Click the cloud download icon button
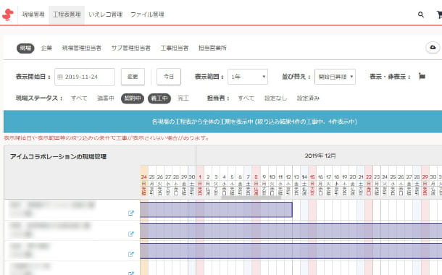Image resolution: width=442 pixels, height=275 pixels. 433,48
